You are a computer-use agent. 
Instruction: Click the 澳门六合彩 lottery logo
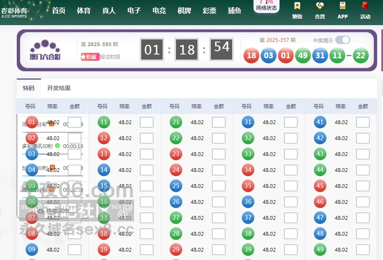[x=45, y=49]
